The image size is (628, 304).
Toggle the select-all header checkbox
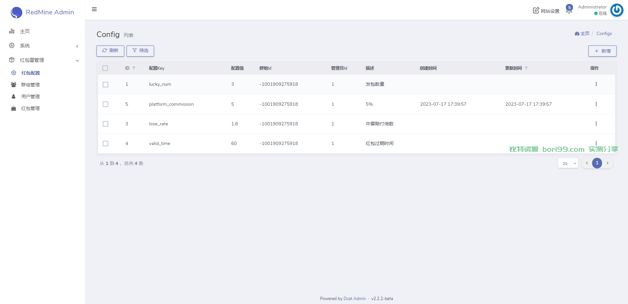pyautogui.click(x=105, y=68)
